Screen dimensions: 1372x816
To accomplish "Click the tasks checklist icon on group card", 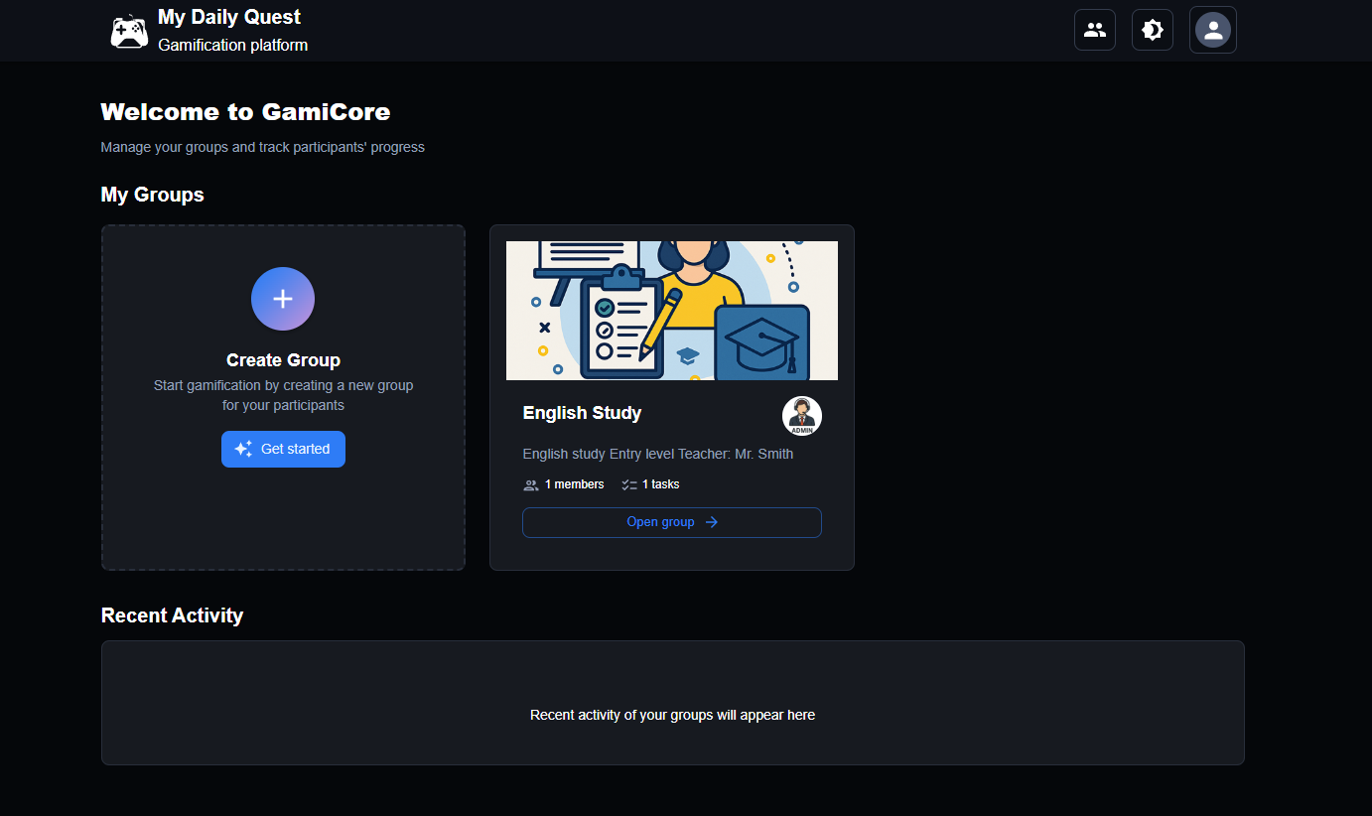I will click(x=628, y=484).
